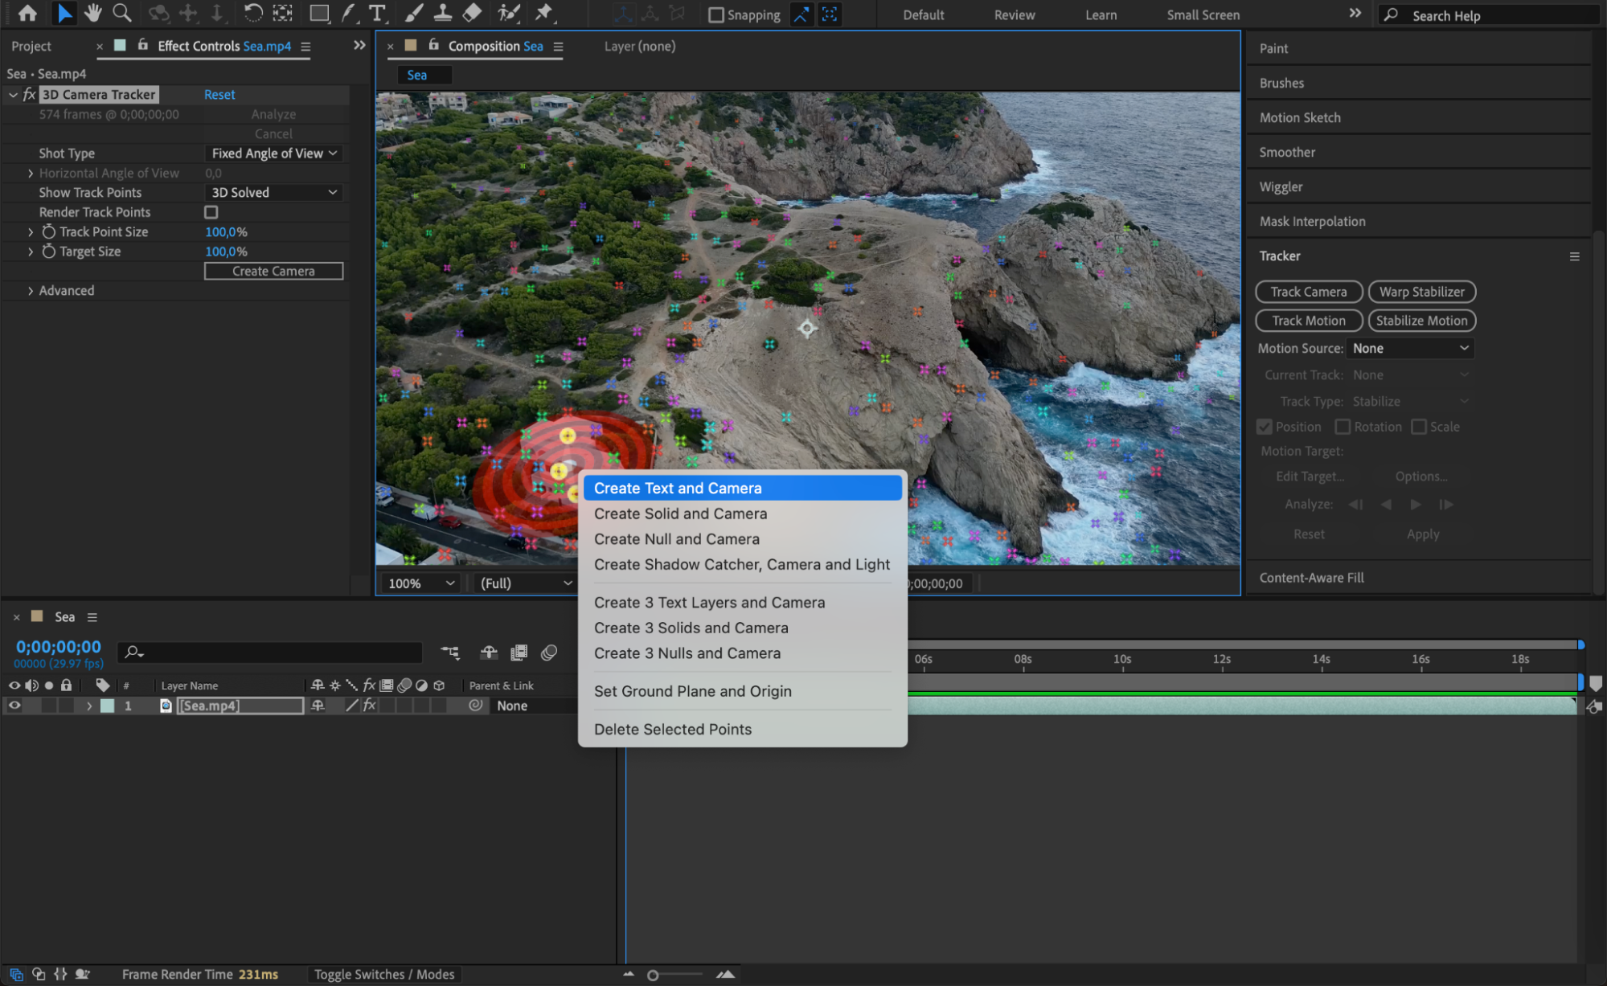Screen dimensions: 1607x986
Task: Click the Create Camera button
Action: (273, 272)
